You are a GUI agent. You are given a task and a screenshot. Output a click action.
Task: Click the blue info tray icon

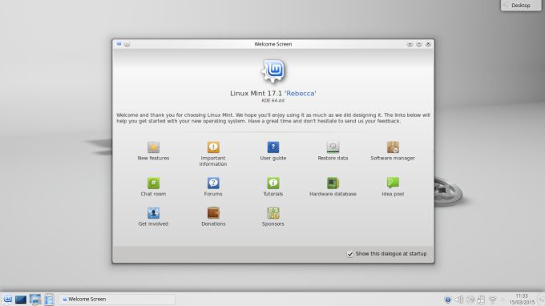448,300
